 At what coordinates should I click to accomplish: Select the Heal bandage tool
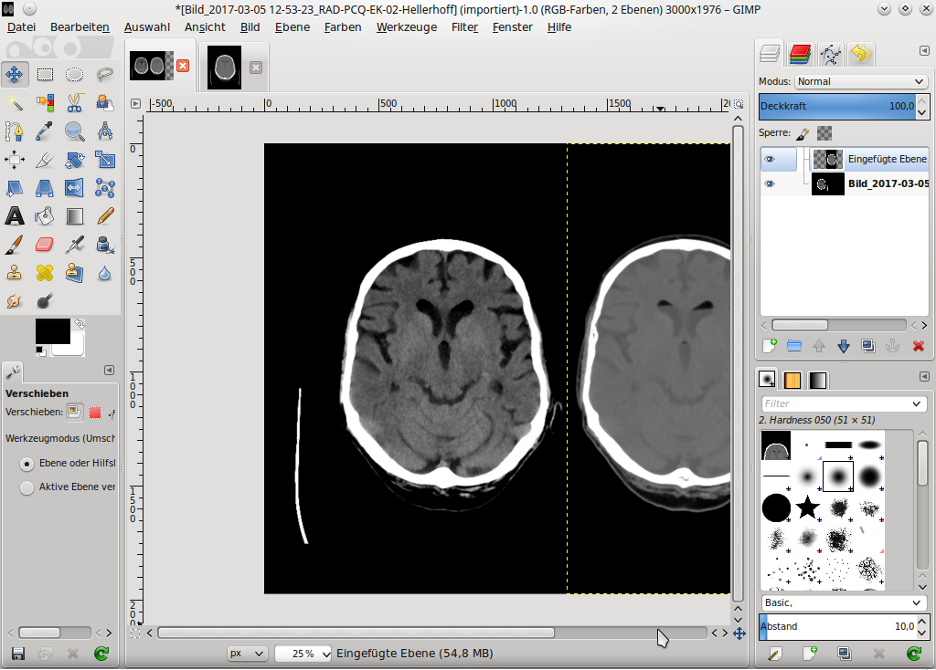pyautogui.click(x=45, y=273)
